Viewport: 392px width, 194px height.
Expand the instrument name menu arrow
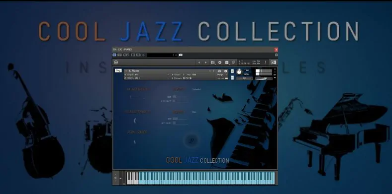click(x=126, y=71)
